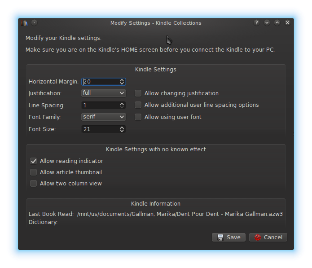The height and width of the screenshot is (268, 312).
Task: Click the Kindle Settings group title
Action: 156,70
